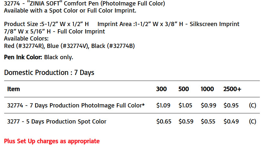Click the $0.95 price cell

[231, 106]
